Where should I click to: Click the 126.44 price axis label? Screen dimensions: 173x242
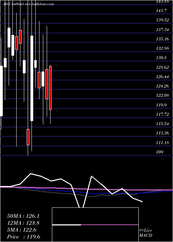(x=163, y=76)
